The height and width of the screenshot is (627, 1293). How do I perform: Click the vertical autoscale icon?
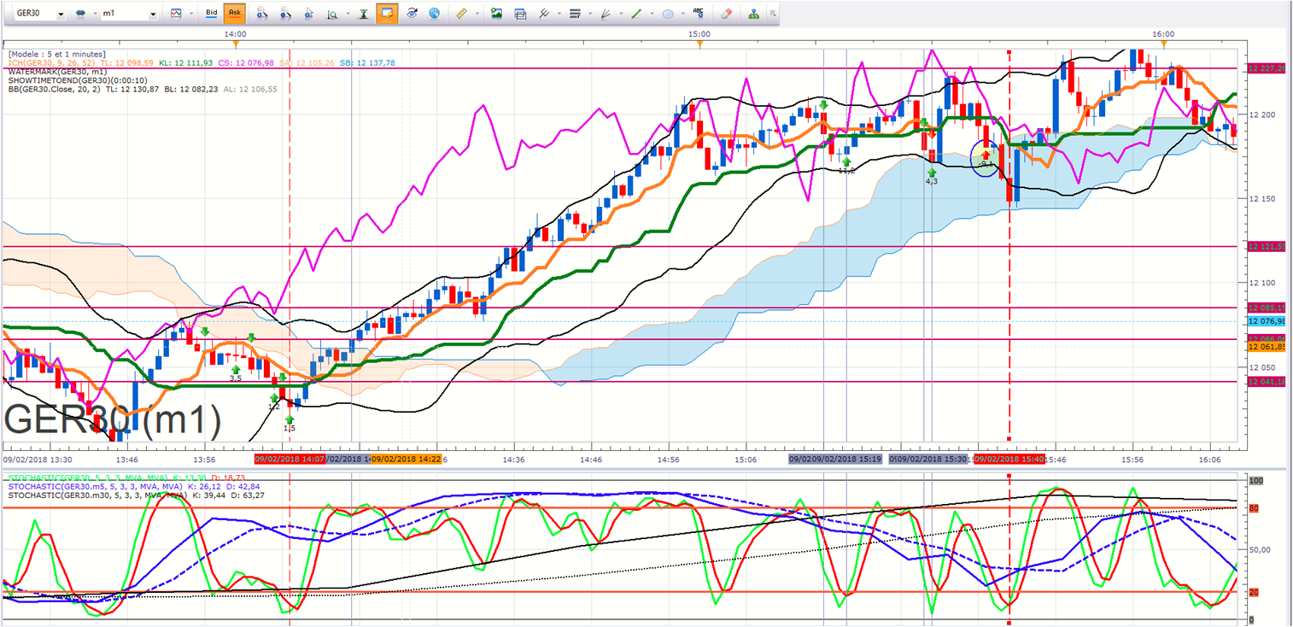[x=364, y=15]
